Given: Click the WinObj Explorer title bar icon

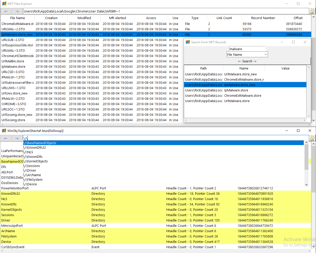Looking at the screenshot, I should click(4, 131).
